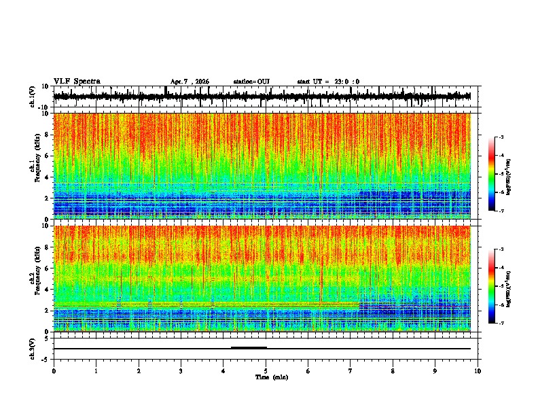Click the "ch.3(V)" axis label

(33, 349)
